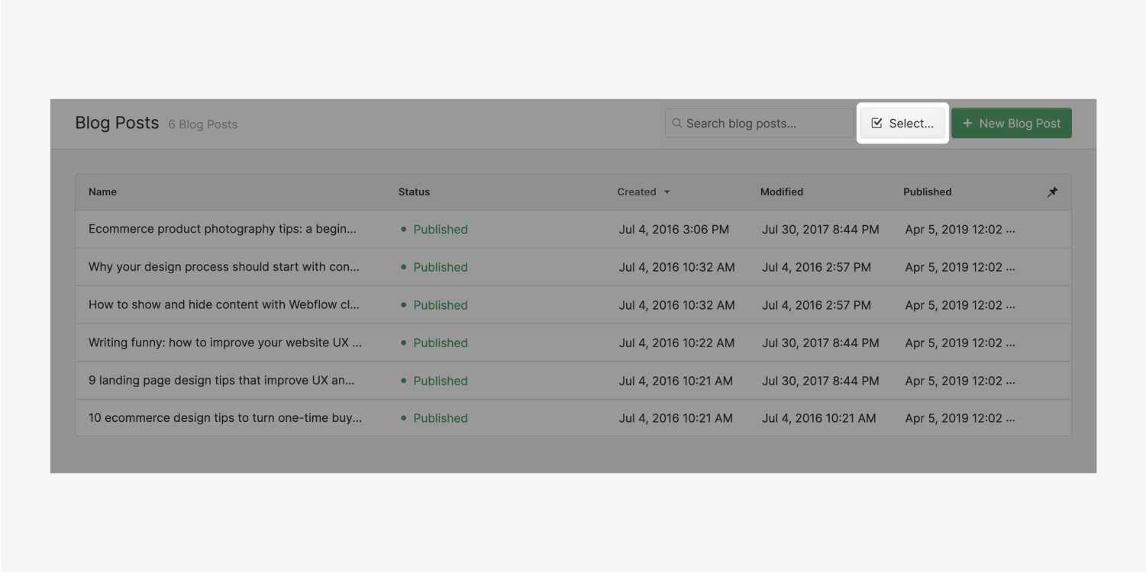This screenshot has width=1146, height=573.
Task: Sort posts by the Published column header
Action: point(927,192)
